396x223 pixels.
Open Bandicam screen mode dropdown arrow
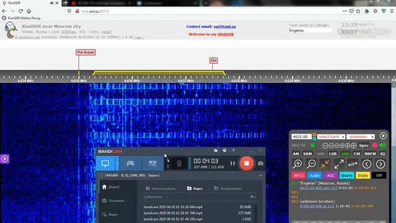(117, 164)
